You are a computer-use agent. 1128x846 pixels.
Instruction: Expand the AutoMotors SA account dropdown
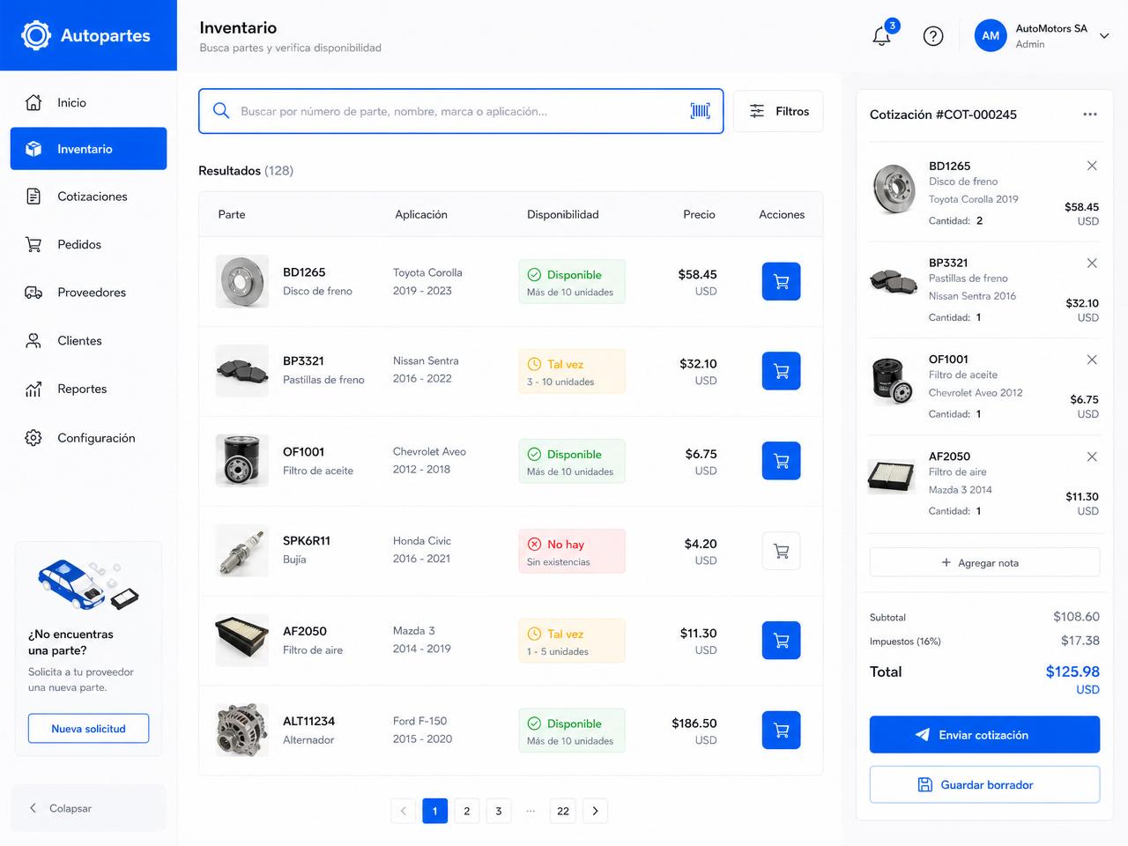1104,36
